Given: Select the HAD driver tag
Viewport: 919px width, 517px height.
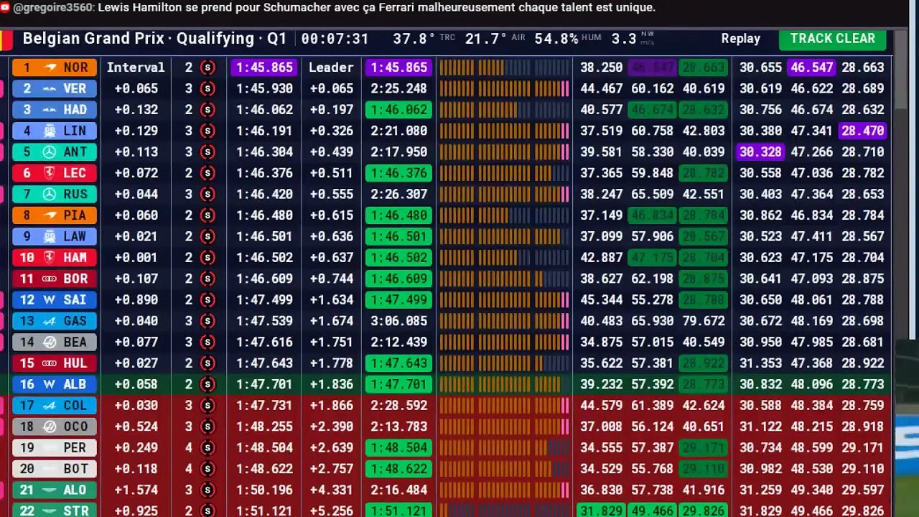Looking at the screenshot, I should click(54, 110).
